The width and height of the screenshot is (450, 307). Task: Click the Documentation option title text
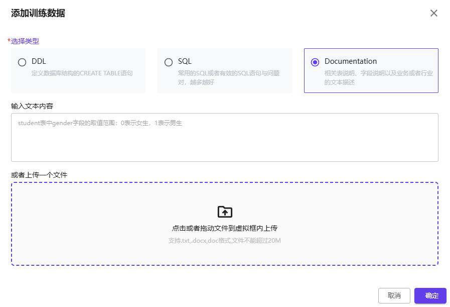click(350, 61)
